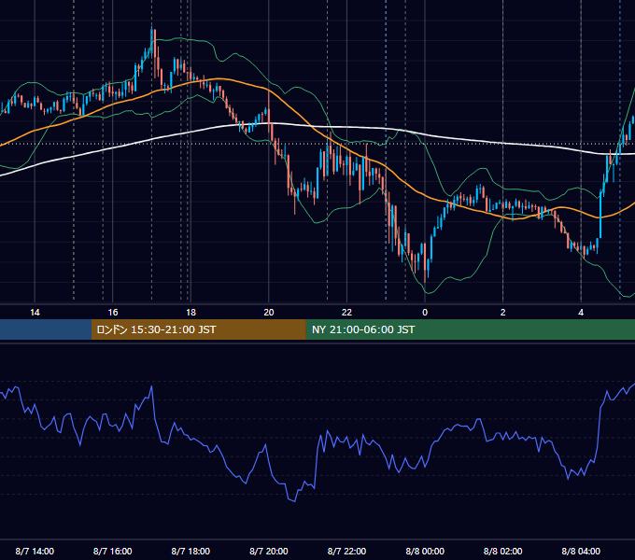Click the blue session bar before ロンドン
The height and width of the screenshot is (560, 635).
coord(46,329)
